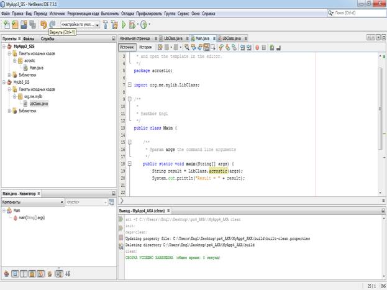Click the Navigator filter input field
Screen dimensions: 387x290
click(x=86, y=202)
